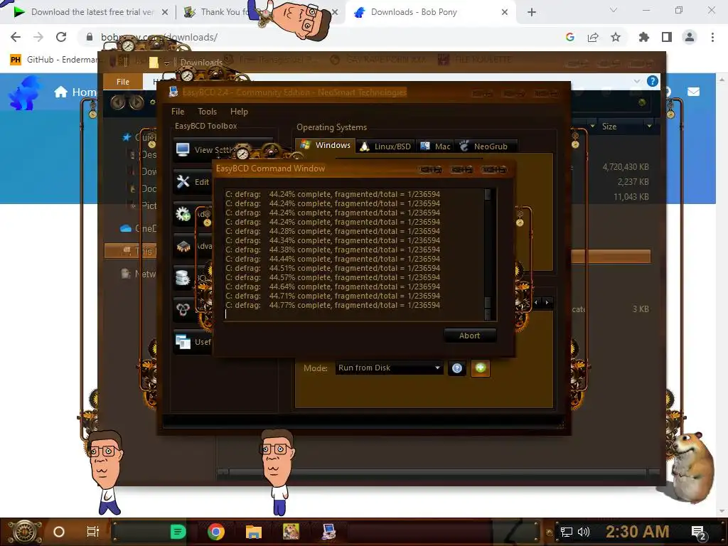728x546 pixels.
Task: Select OneDrive in Explorer navigation pane
Action: [x=139, y=228]
